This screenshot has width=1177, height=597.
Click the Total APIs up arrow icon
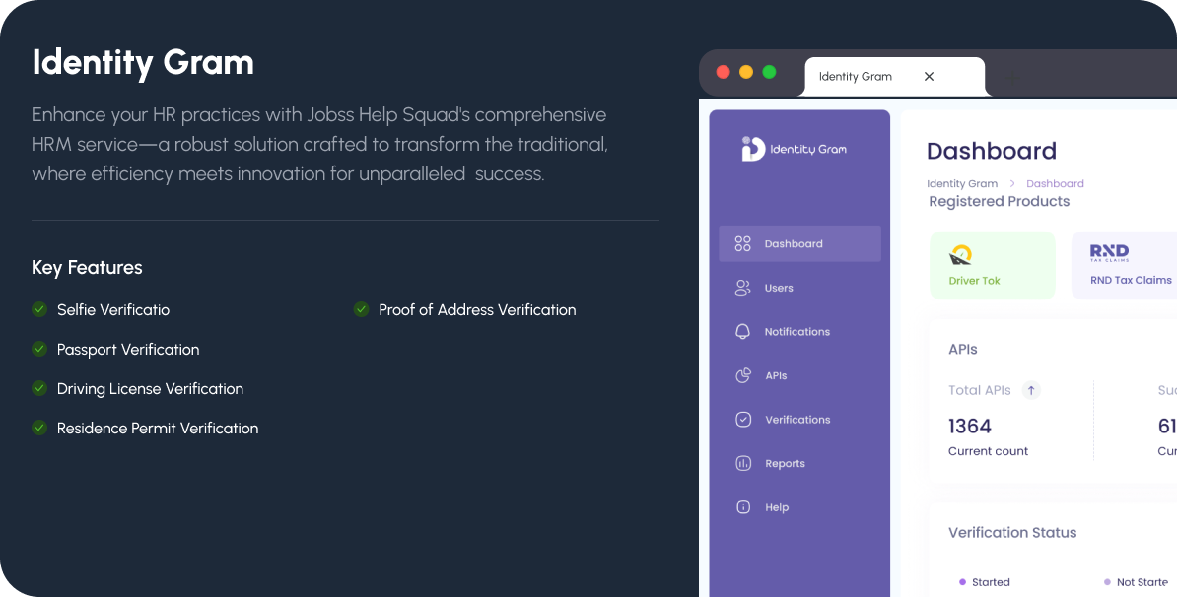pyautogui.click(x=1031, y=390)
